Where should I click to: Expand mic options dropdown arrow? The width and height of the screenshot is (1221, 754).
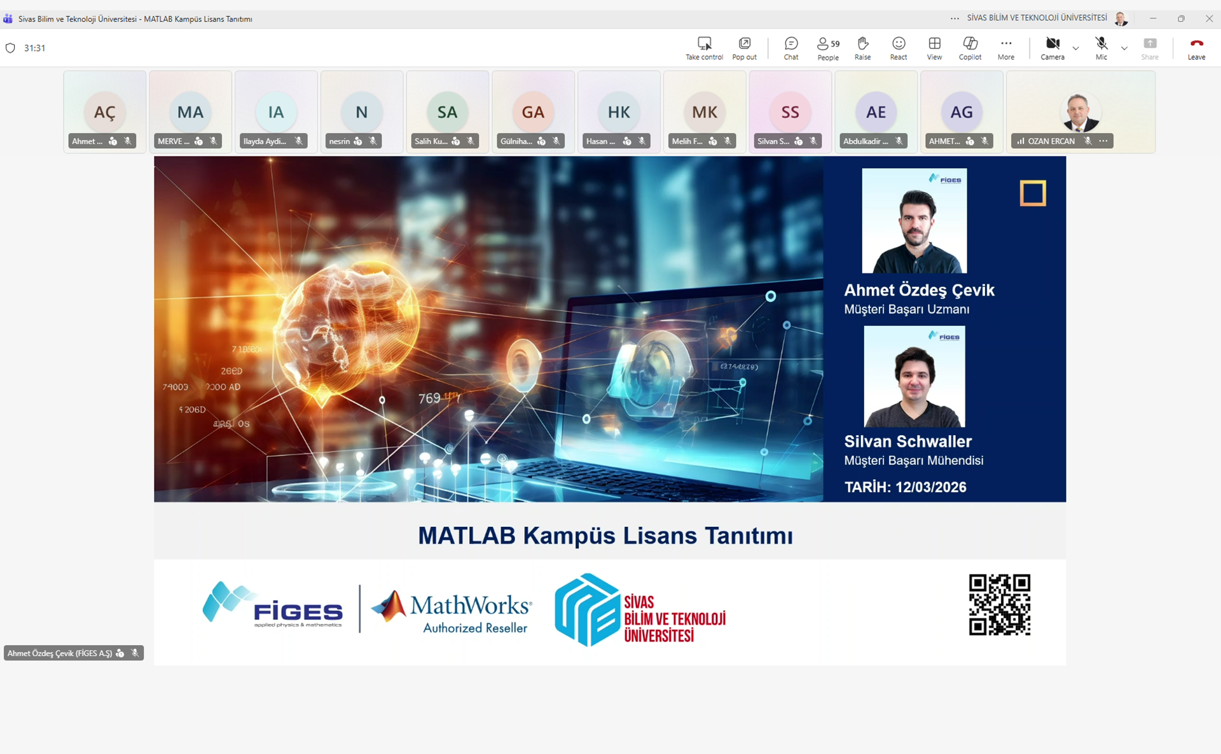point(1124,48)
